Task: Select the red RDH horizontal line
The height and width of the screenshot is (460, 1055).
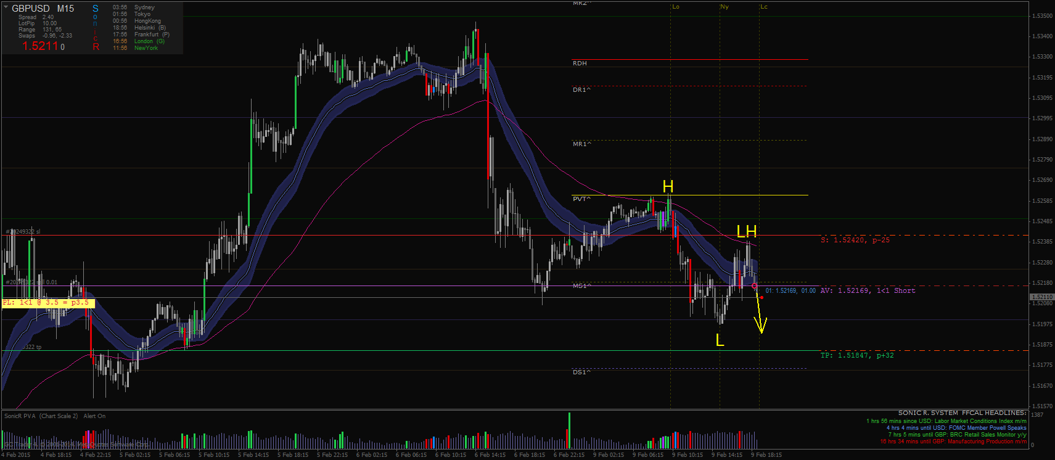Action: tap(690, 60)
